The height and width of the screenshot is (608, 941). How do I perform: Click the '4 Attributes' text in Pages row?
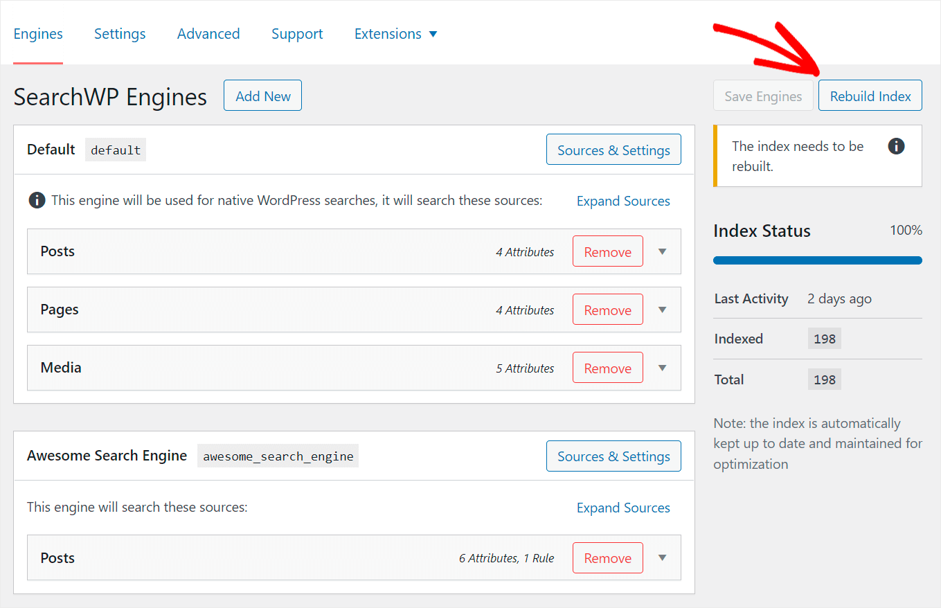pyautogui.click(x=525, y=310)
